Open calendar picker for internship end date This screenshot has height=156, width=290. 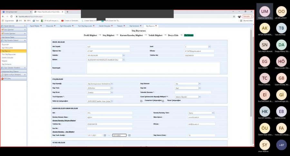[129, 135]
